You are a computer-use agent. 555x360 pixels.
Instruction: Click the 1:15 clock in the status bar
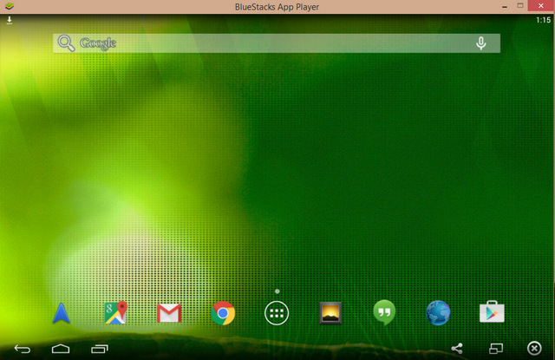click(544, 20)
